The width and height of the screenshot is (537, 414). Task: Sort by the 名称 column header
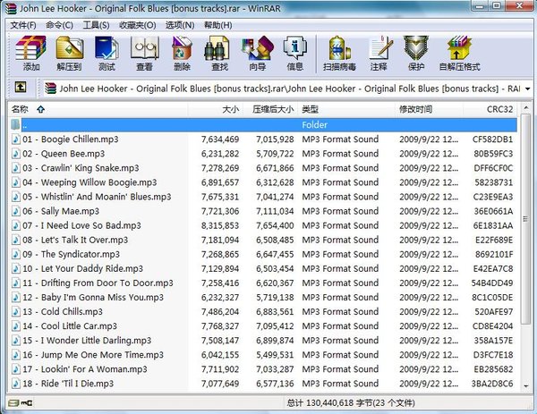(x=98, y=109)
